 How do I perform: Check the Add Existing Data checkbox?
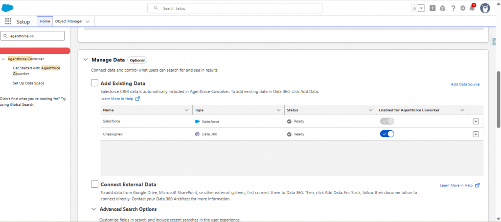(x=94, y=83)
